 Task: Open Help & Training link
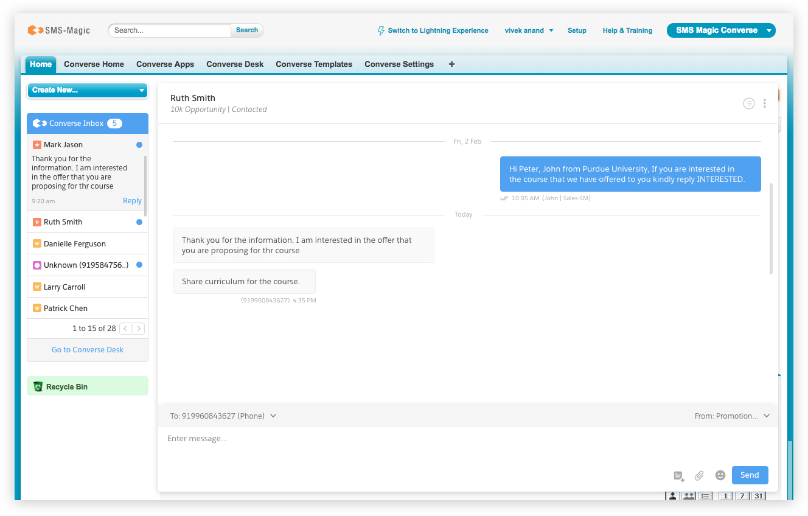[627, 30]
